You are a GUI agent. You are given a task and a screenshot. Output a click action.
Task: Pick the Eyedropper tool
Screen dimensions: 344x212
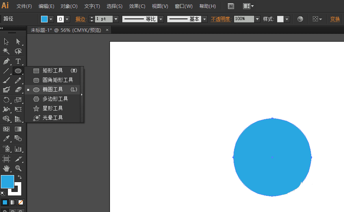pos(6,138)
